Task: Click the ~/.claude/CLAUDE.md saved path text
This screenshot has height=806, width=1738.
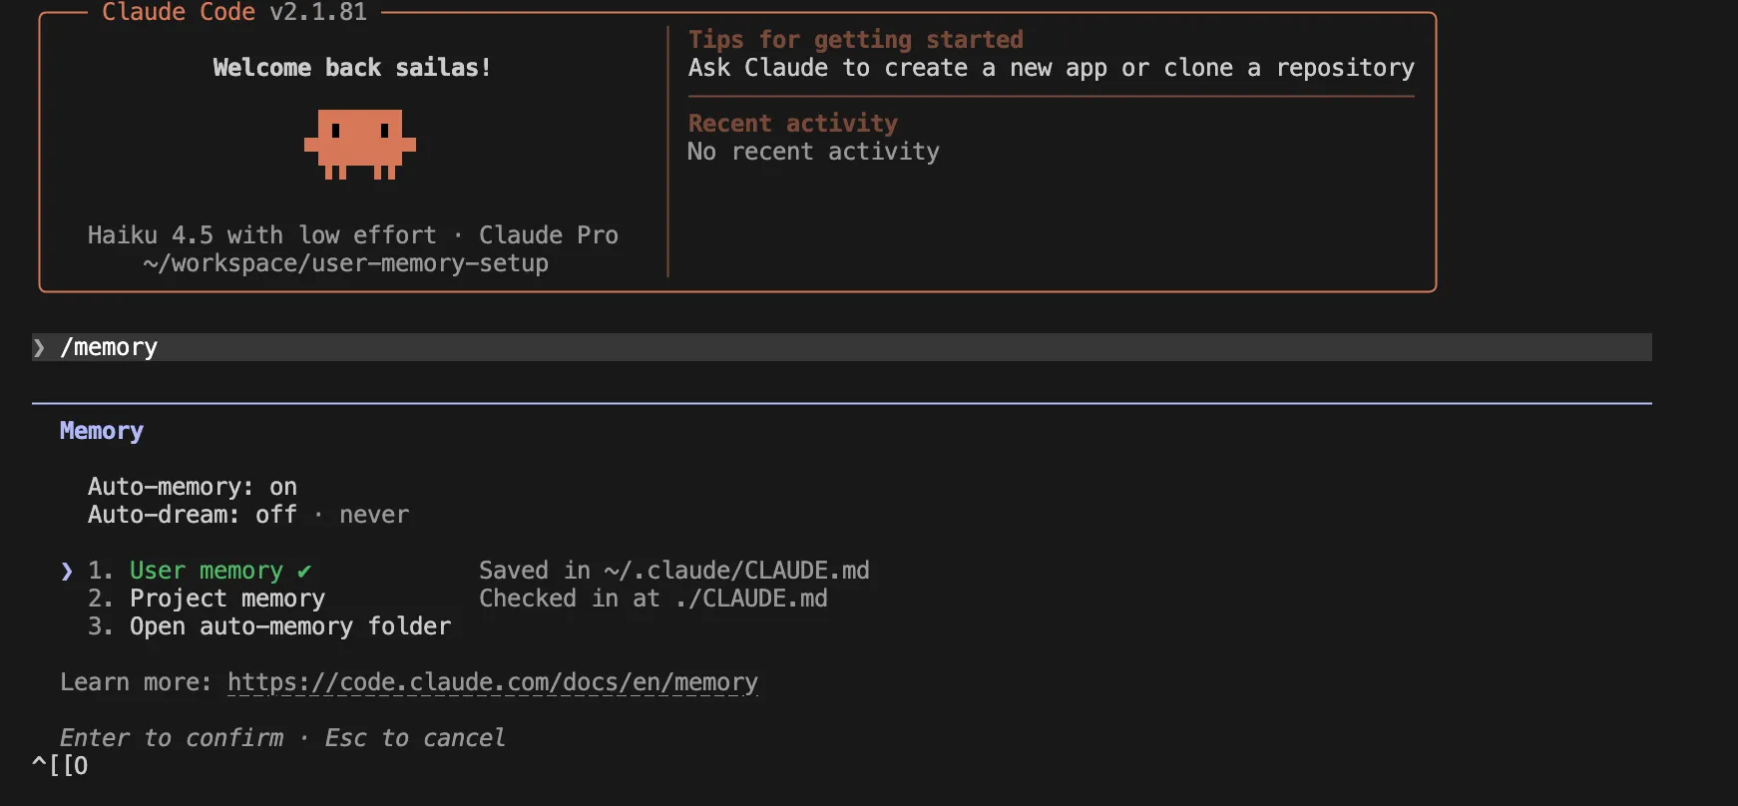Action: click(x=736, y=571)
